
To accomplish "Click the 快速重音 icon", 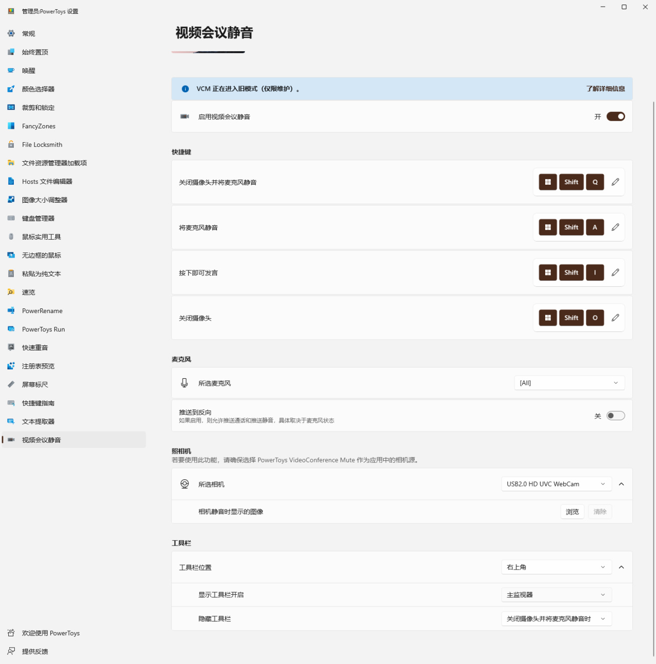I will (11, 347).
